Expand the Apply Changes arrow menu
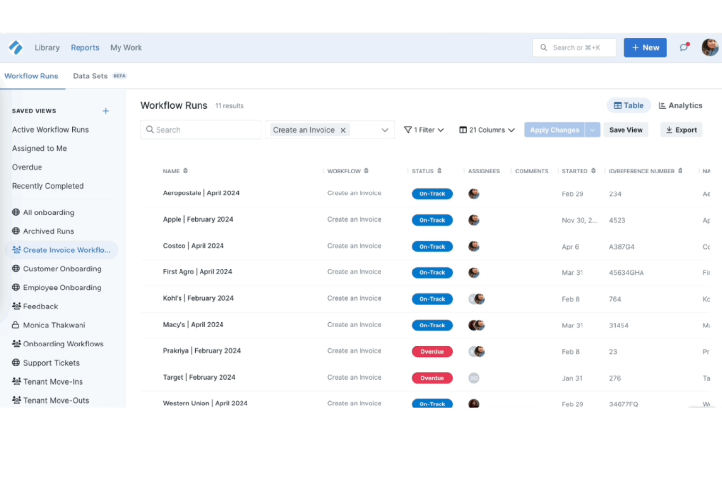This screenshot has height=481, width=722. [592, 130]
